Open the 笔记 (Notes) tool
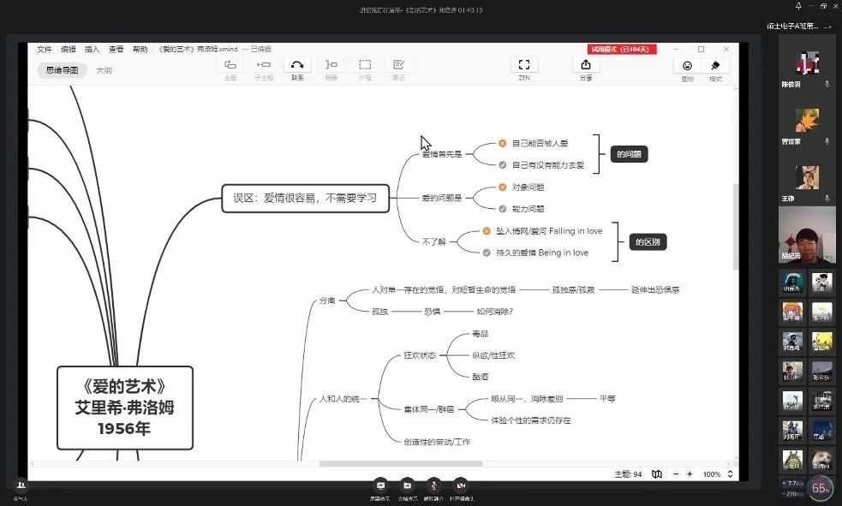This screenshot has height=506, width=842. 398,66
